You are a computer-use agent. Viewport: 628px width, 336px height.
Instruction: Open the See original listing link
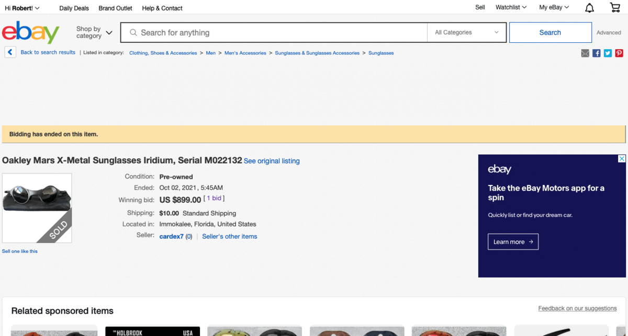(x=272, y=161)
